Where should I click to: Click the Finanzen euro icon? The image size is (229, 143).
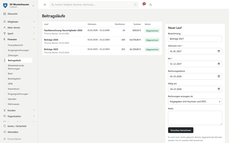tap(5, 39)
